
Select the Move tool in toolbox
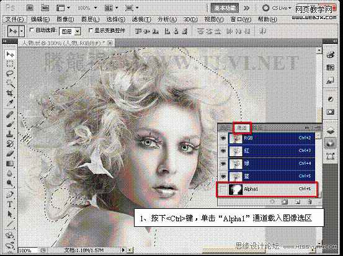pyautogui.click(x=10, y=54)
